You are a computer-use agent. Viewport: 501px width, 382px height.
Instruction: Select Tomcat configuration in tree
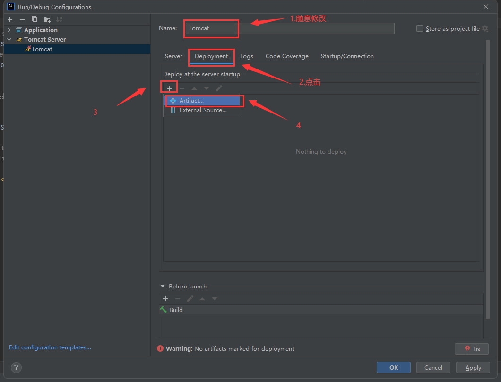[77, 49]
